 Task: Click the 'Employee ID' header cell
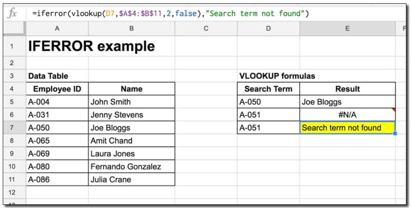tap(57, 89)
